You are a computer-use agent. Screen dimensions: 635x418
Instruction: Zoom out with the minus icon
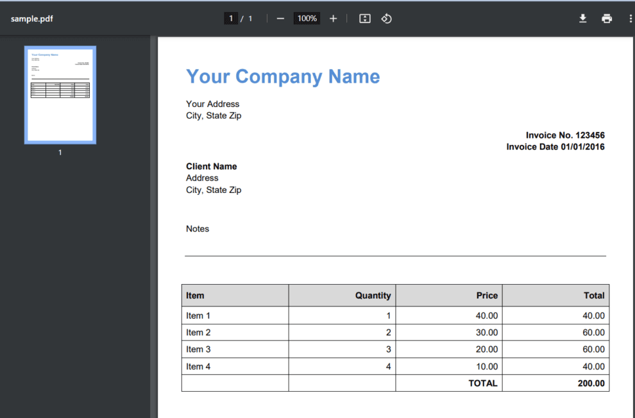(280, 18)
